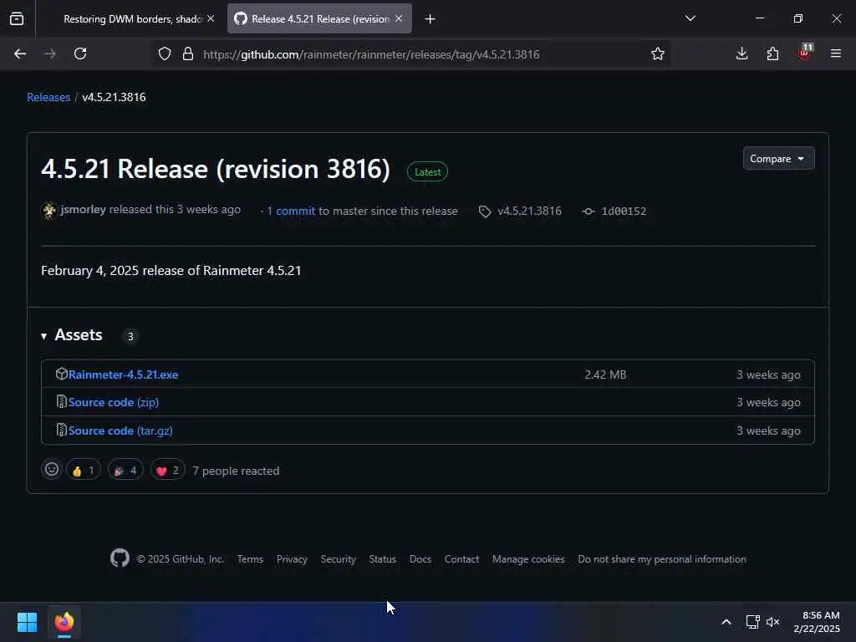This screenshot has height=642, width=856.
Task: Open network status tray icon
Action: tap(753, 622)
